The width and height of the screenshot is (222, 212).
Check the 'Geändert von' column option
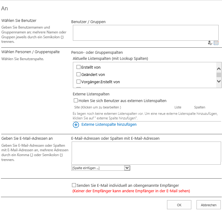click(x=78, y=74)
